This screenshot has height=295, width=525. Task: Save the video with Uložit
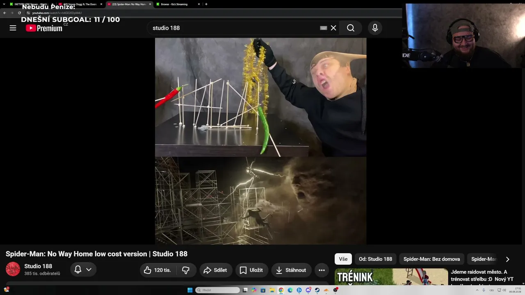coord(251,270)
